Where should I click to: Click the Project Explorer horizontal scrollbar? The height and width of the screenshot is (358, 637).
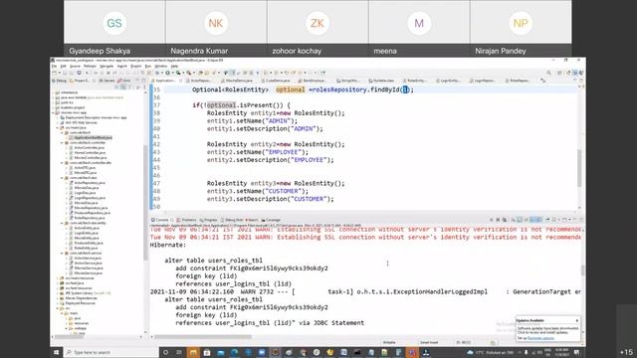pos(69,336)
